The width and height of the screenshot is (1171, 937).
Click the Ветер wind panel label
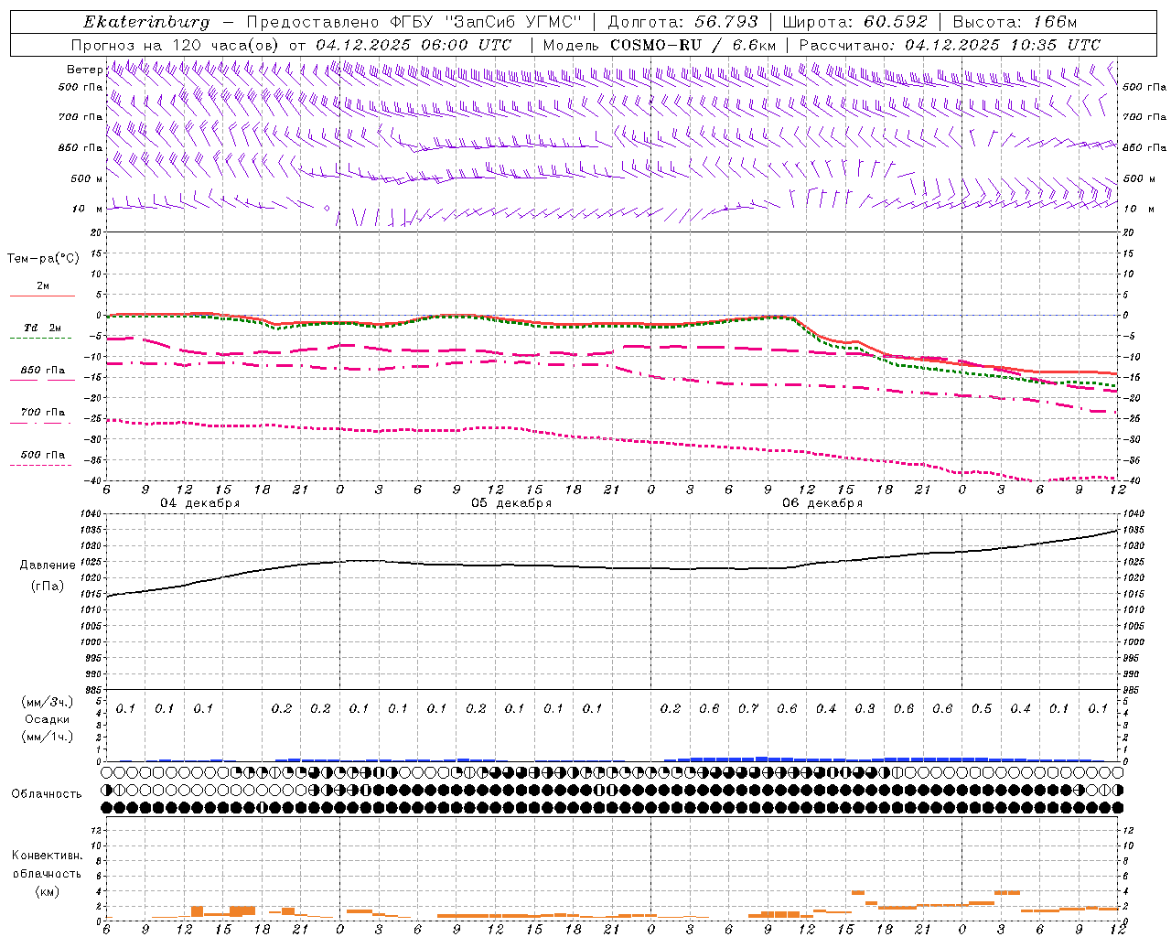point(84,70)
